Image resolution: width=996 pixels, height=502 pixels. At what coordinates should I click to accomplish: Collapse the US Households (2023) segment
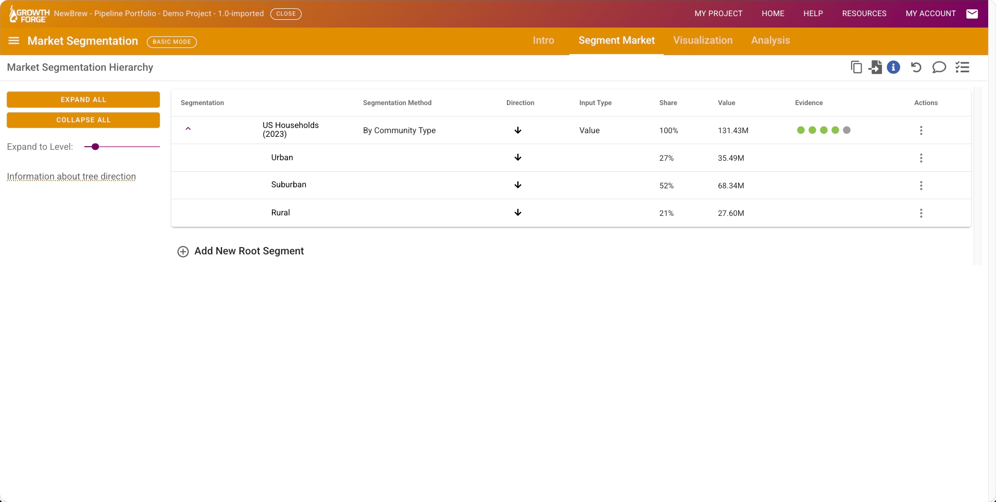point(188,128)
